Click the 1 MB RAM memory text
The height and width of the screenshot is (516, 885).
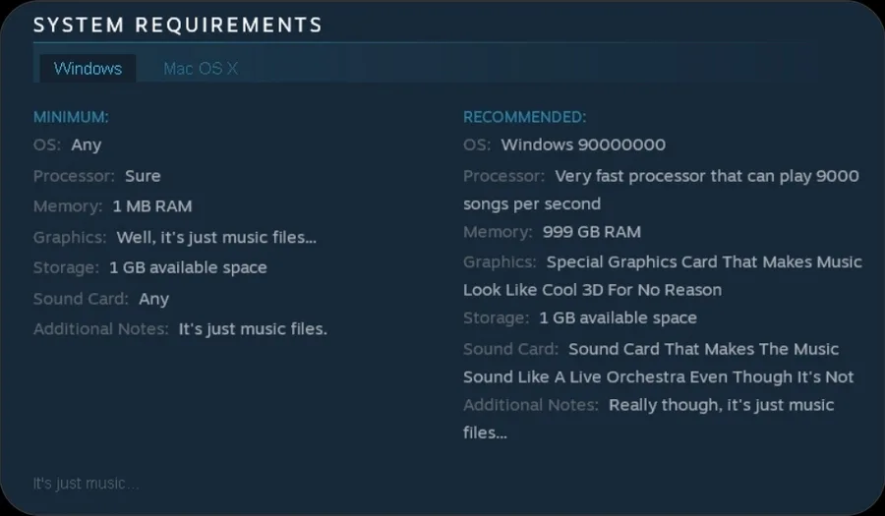[x=152, y=206]
